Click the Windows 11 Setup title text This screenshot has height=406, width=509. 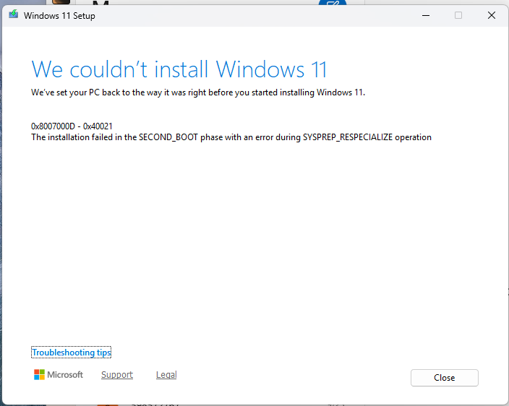59,16
